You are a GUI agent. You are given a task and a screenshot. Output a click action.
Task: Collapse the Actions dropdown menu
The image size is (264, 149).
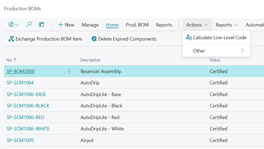(x=197, y=25)
